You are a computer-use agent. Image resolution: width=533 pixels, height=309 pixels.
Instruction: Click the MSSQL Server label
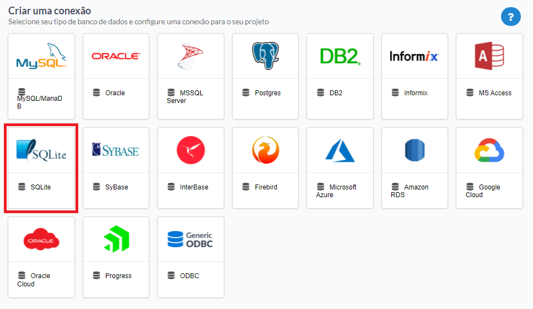click(x=185, y=97)
